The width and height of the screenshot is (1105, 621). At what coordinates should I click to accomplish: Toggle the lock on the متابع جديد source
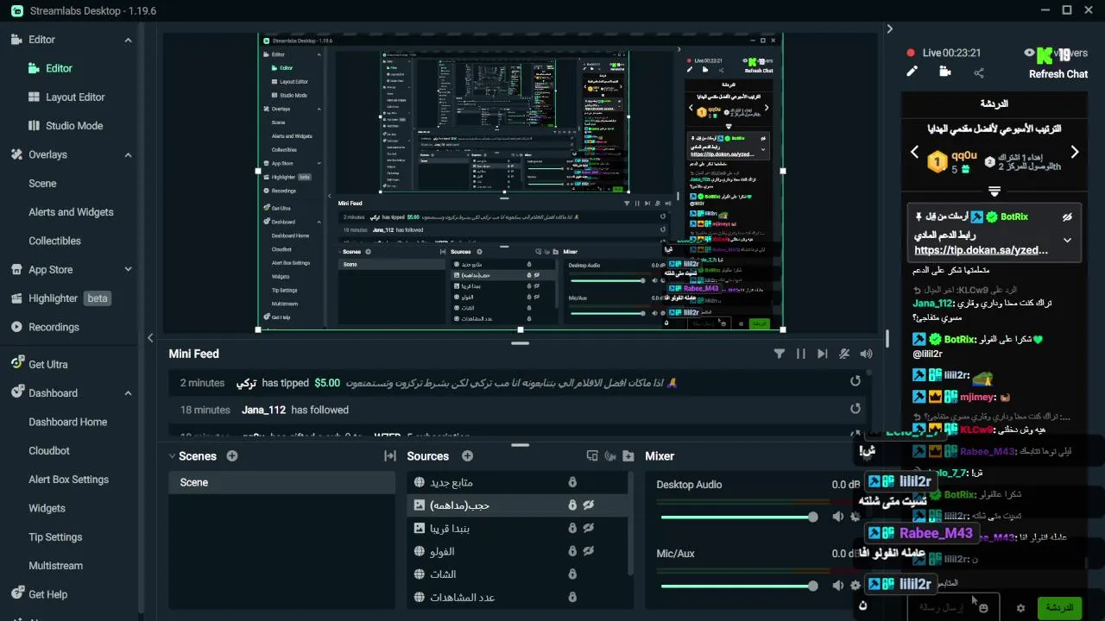click(571, 482)
